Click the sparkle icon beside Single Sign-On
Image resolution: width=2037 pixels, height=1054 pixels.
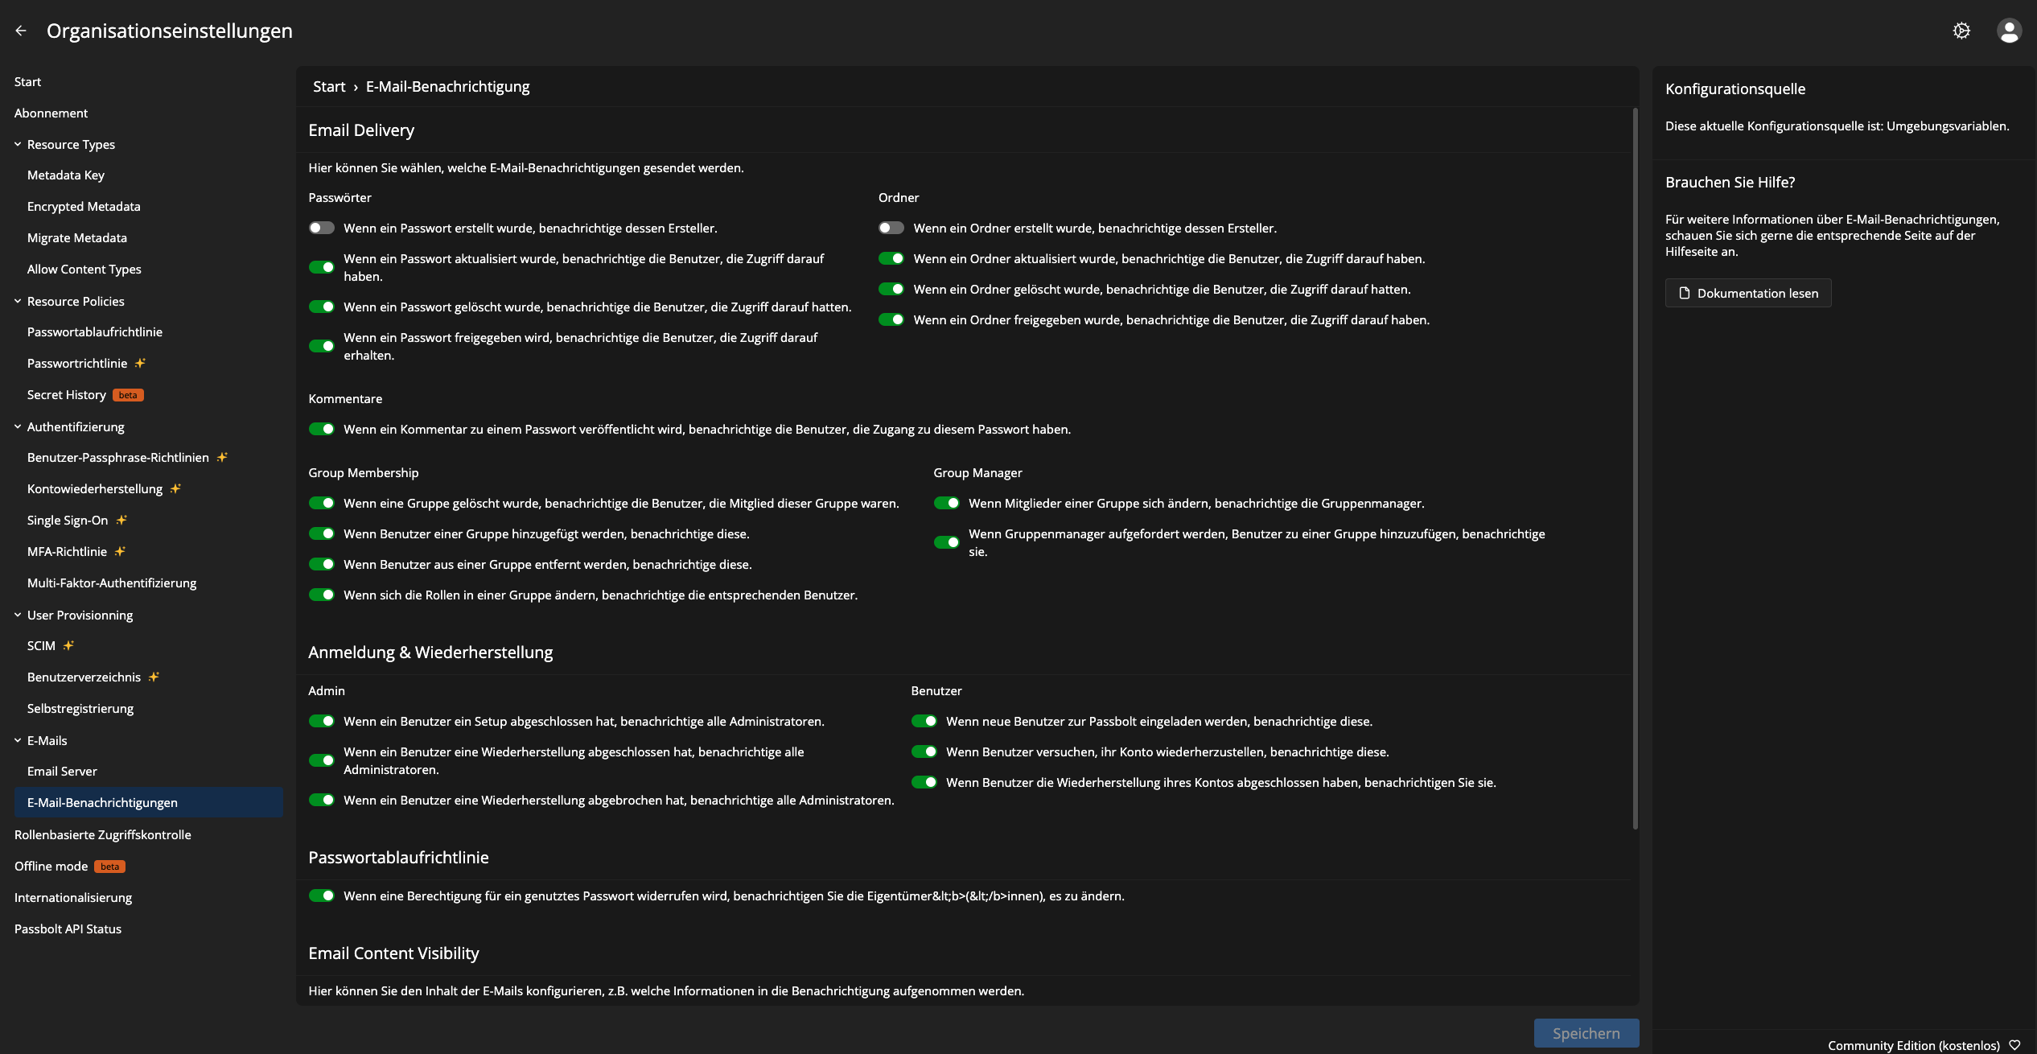(x=121, y=520)
